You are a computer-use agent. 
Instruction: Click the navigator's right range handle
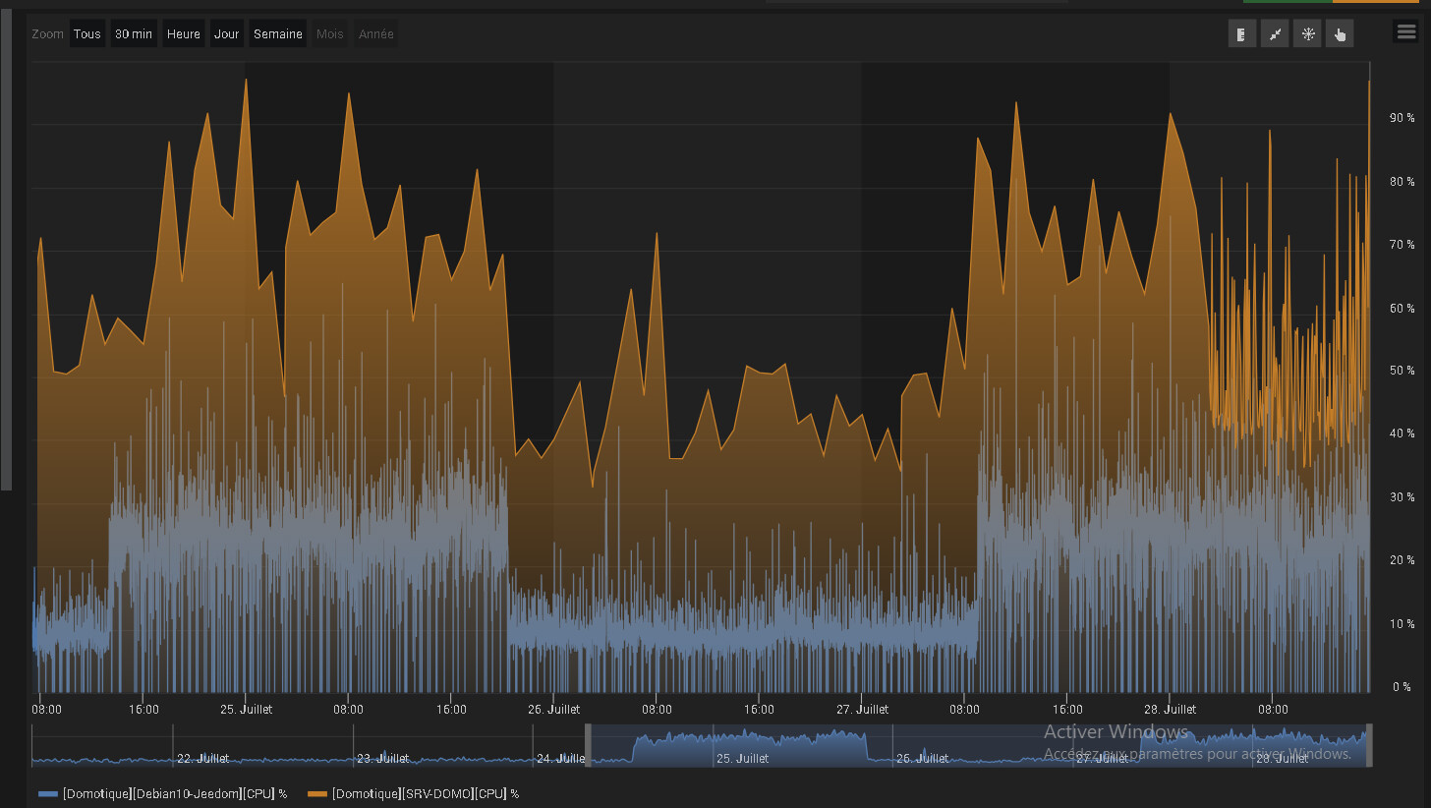click(x=1369, y=745)
